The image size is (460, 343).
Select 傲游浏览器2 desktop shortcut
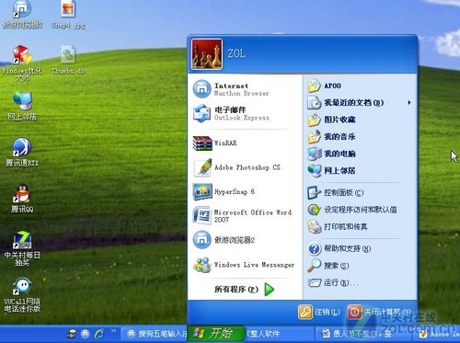coord(22,15)
